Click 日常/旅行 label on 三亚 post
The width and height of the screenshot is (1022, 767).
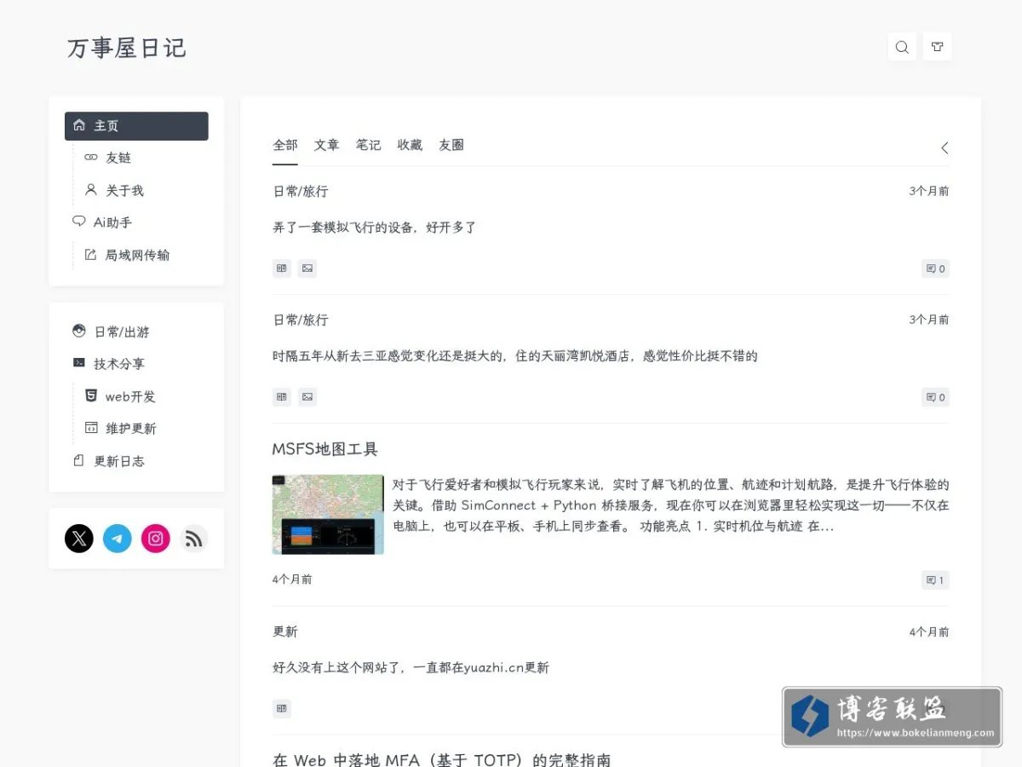pos(300,320)
